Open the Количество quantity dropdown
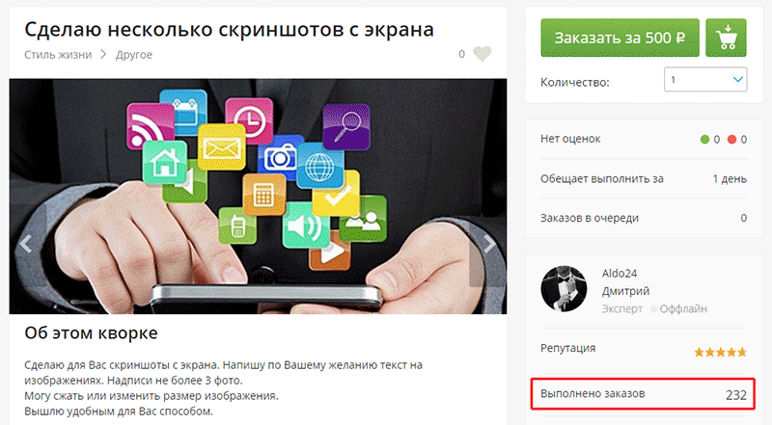 pyautogui.click(x=705, y=79)
